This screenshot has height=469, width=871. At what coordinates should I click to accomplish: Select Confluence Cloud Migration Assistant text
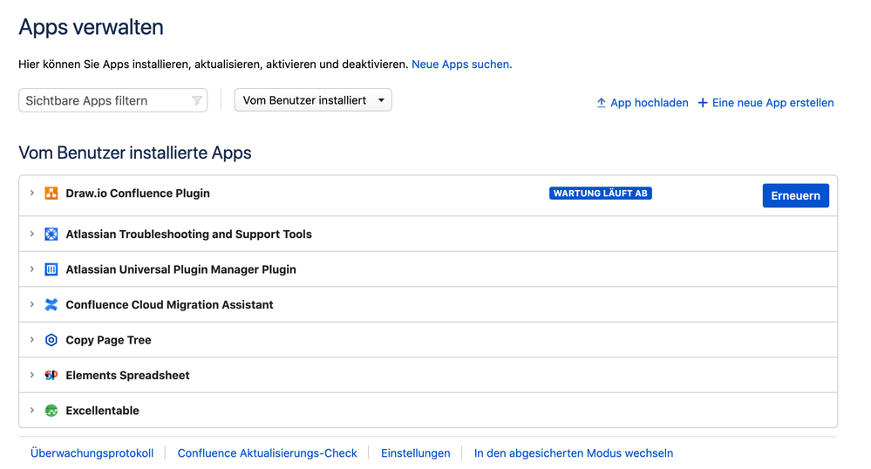pyautogui.click(x=169, y=305)
